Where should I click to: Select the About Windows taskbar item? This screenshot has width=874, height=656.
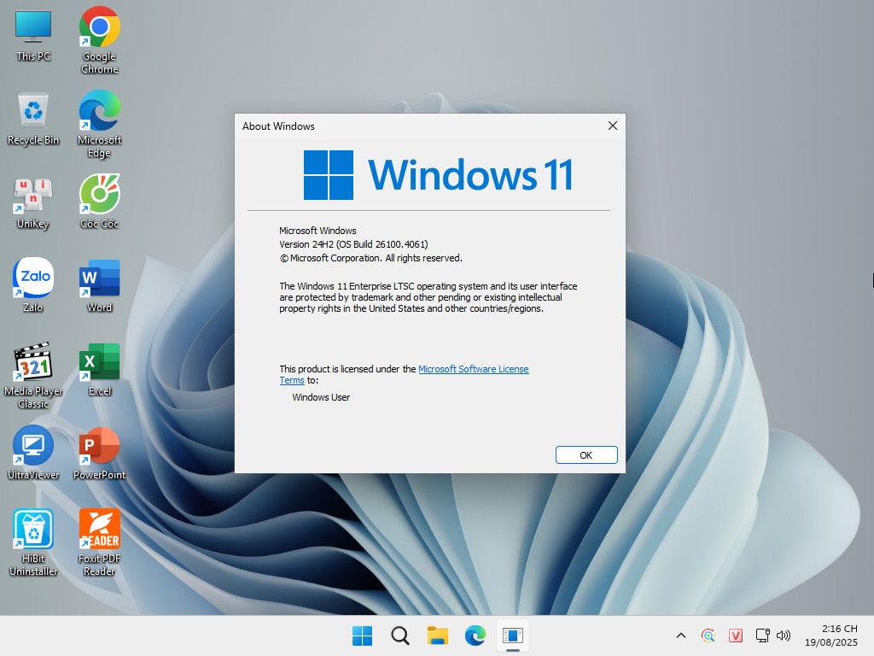pos(513,635)
